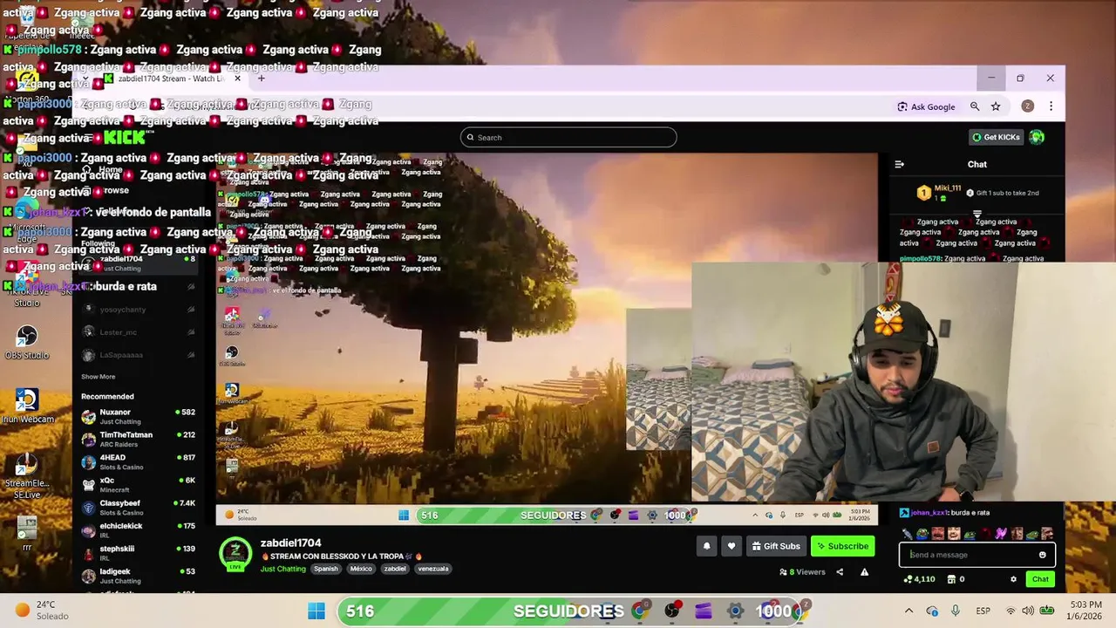Close the zabdiel1704 Stream browser tab
1116x628 pixels.
(x=237, y=78)
